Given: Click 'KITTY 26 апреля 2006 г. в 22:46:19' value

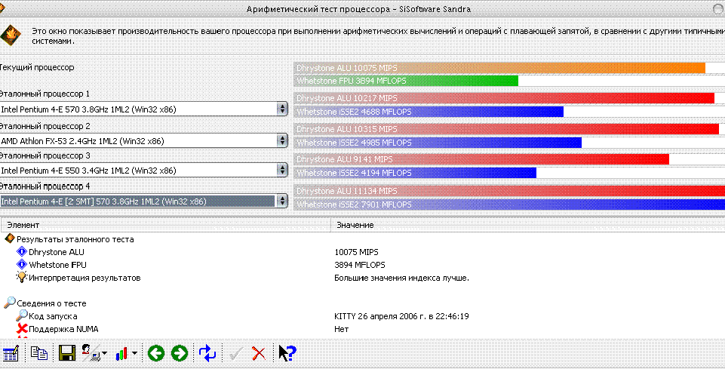Looking at the screenshot, I should [402, 316].
